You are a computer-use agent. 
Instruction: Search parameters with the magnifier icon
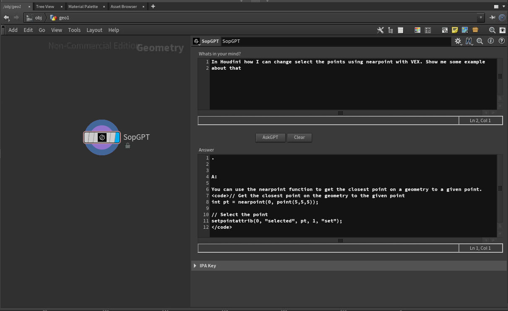tap(480, 41)
